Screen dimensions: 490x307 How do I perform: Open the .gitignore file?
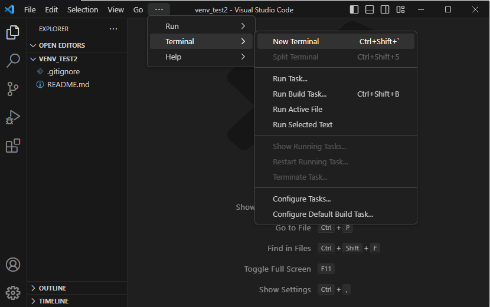(77, 71)
